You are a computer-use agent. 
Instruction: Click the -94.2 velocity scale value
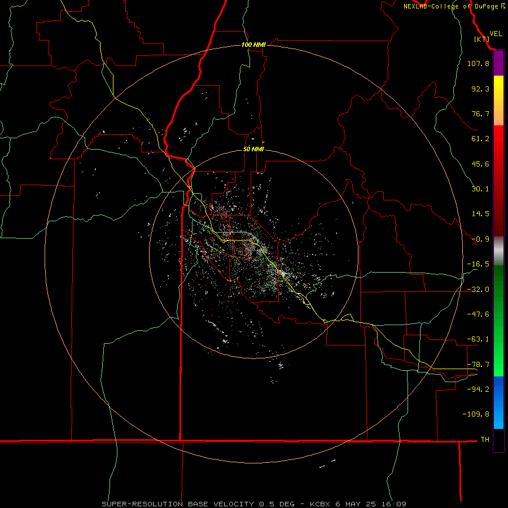(478, 389)
